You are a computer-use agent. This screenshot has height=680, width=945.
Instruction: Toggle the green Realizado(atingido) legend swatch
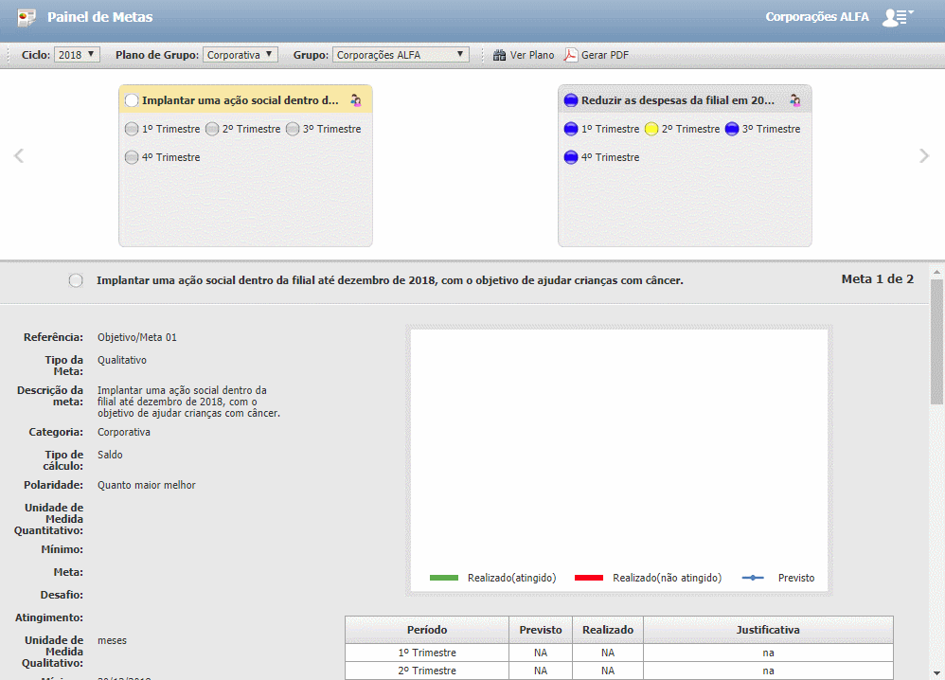pyautogui.click(x=444, y=578)
